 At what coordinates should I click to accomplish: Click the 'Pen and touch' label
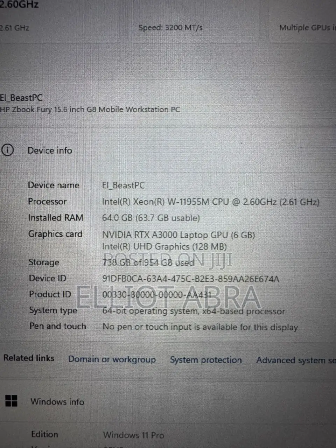pyautogui.click(x=58, y=326)
